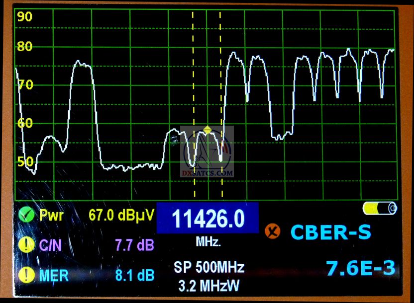The width and height of the screenshot is (414, 303).
Task: Click the 7.6E-3 error rate value
Action: click(x=361, y=268)
